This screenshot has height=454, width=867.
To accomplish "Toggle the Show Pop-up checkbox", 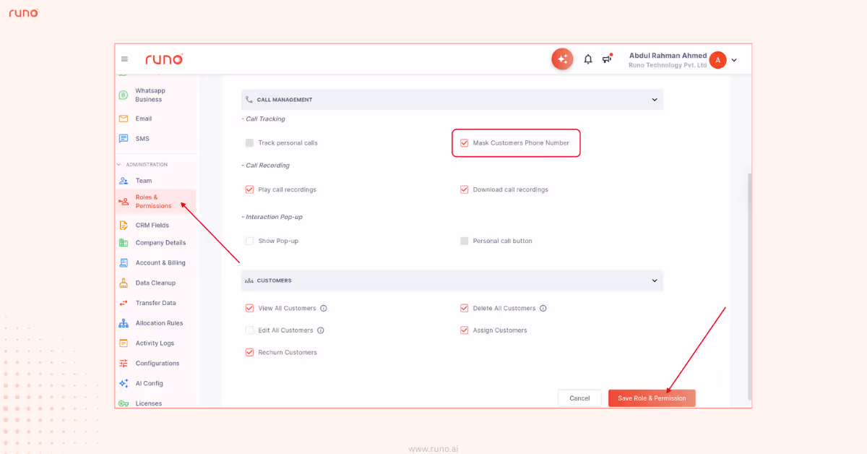I will click(250, 241).
